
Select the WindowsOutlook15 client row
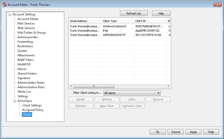pos(114,26)
